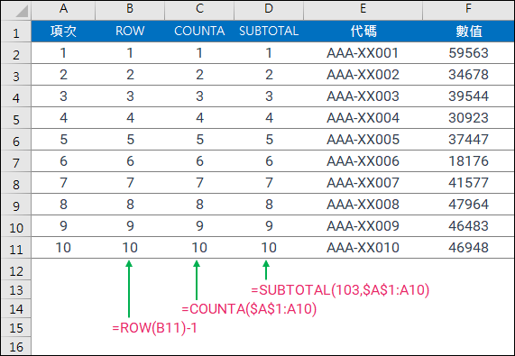Select cell containing AAA-XX005
515x356 pixels.
[363, 140]
